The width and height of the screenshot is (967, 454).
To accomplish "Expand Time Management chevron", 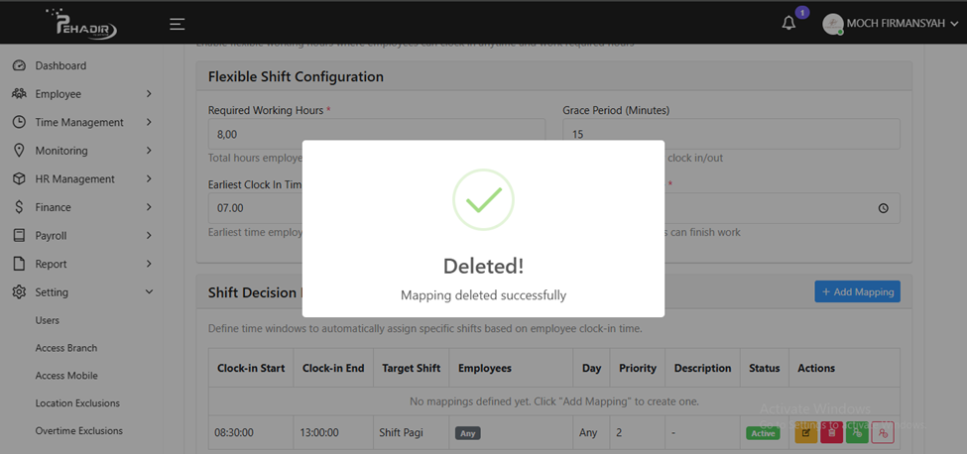I will click(149, 122).
